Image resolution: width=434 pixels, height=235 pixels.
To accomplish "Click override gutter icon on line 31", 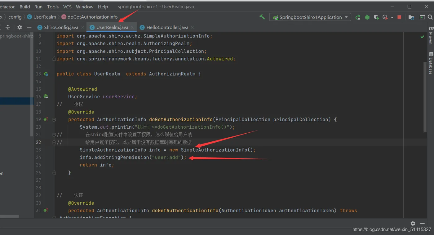I will click(x=46, y=211).
